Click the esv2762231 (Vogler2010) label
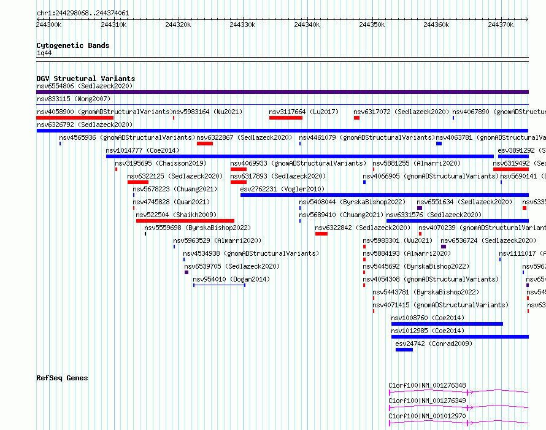 tap(282, 189)
